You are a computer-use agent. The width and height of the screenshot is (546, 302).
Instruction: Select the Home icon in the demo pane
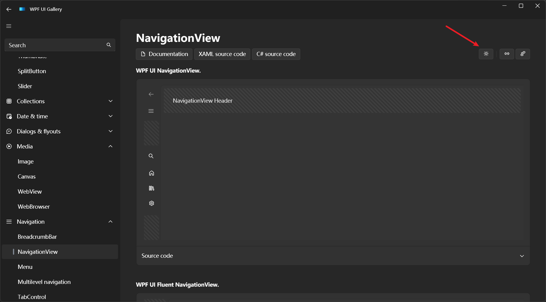pos(151,173)
